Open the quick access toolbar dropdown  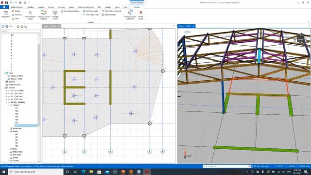click(x=30, y=2)
